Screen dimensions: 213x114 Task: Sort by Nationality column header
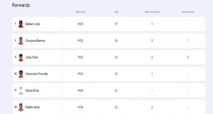81,12
